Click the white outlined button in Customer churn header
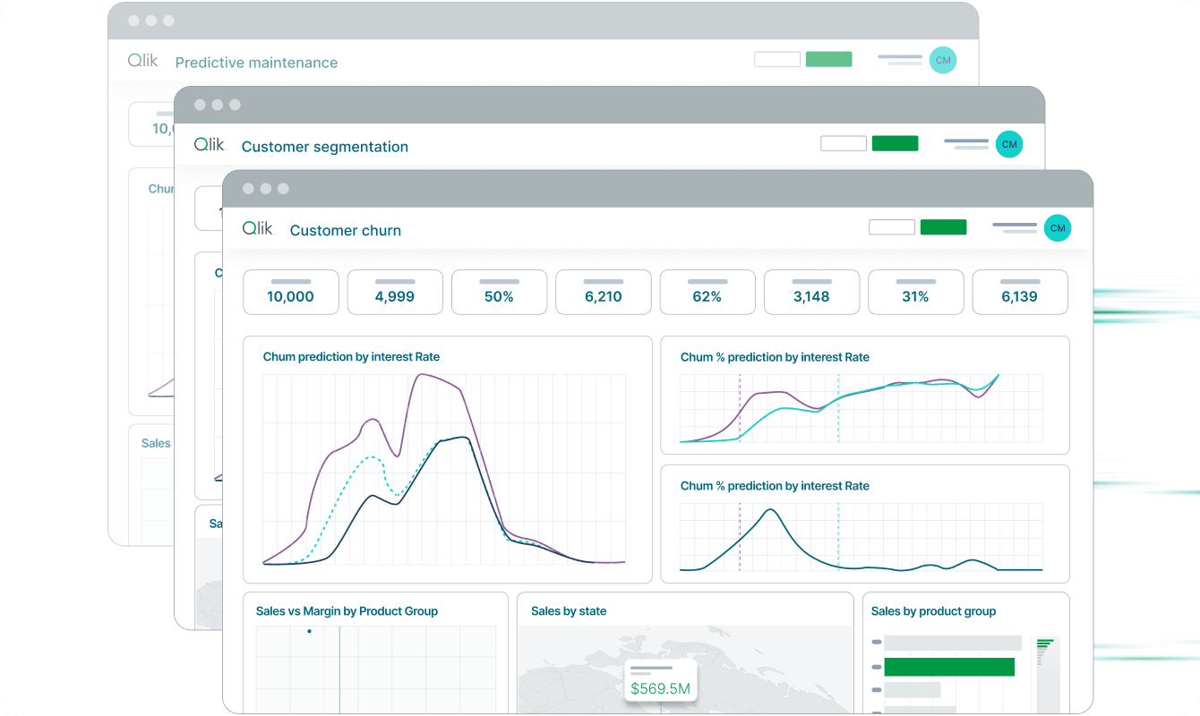1200x716 pixels. coord(892,227)
